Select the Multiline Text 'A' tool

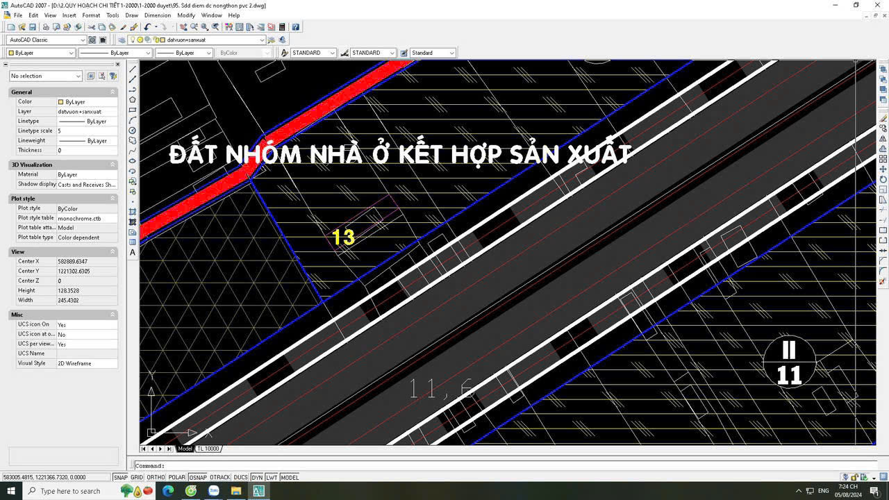(133, 252)
